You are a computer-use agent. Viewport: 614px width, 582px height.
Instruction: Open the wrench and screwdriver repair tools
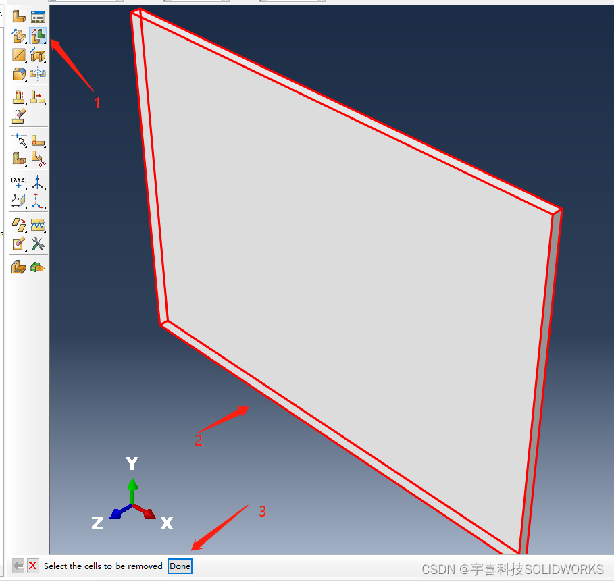(x=38, y=244)
